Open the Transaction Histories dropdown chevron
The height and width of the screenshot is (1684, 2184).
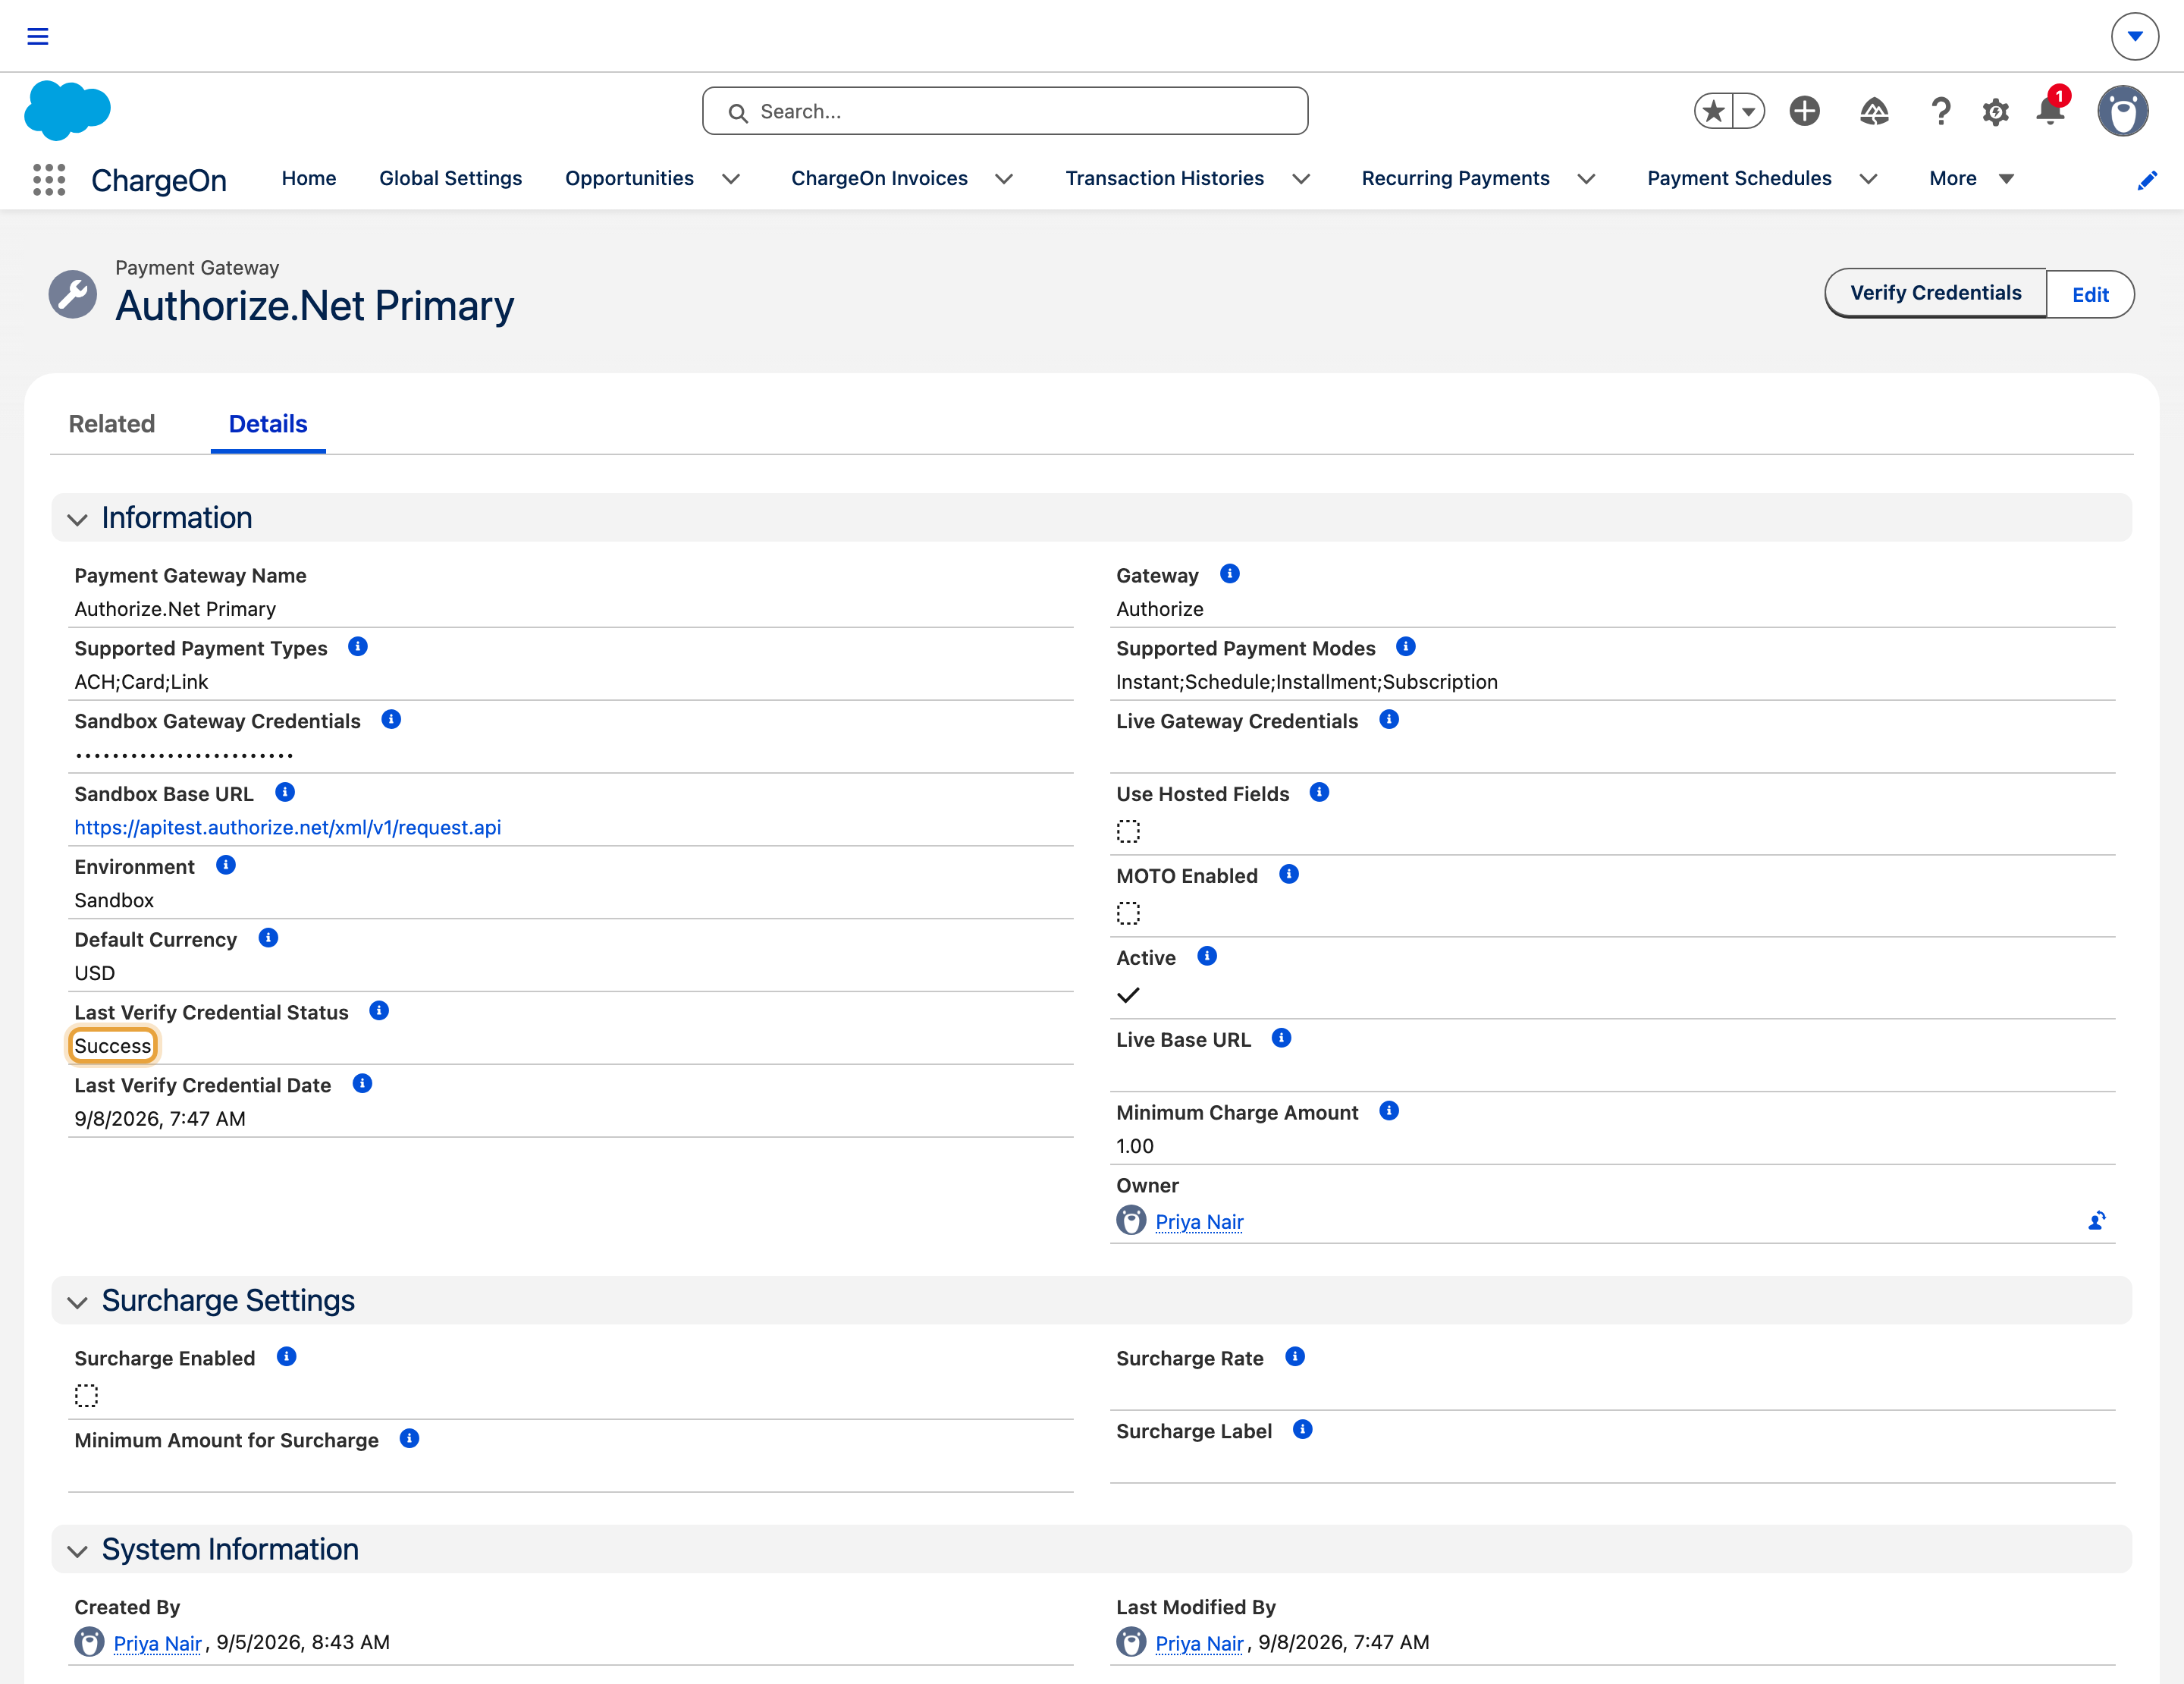1301,179
